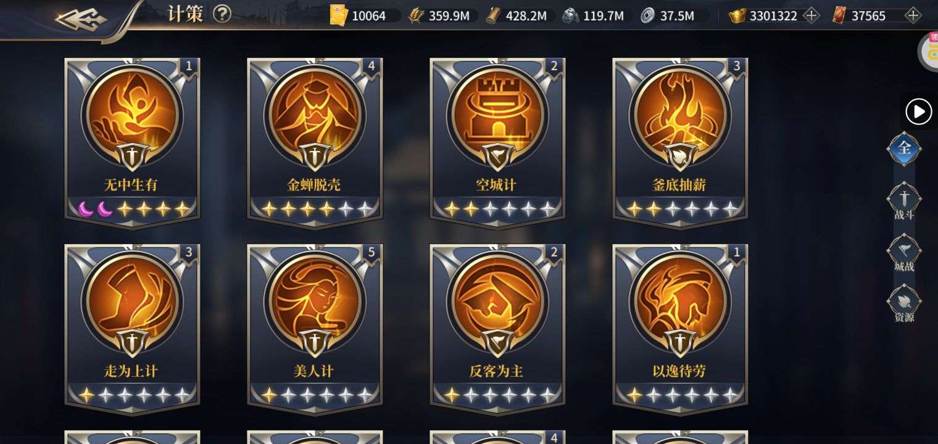
Task: Open the 金蝉脱壳 stratagem card
Action: point(315,140)
